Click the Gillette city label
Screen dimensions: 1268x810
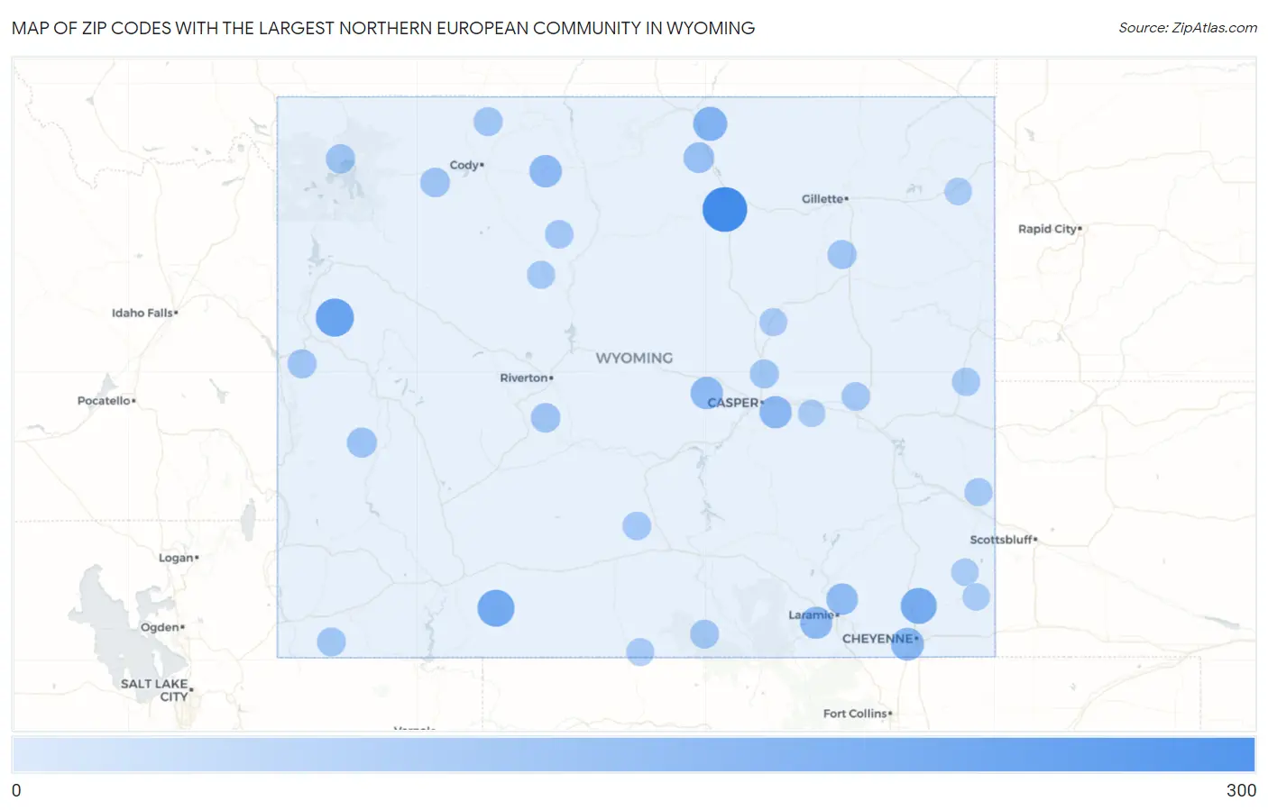coord(825,199)
